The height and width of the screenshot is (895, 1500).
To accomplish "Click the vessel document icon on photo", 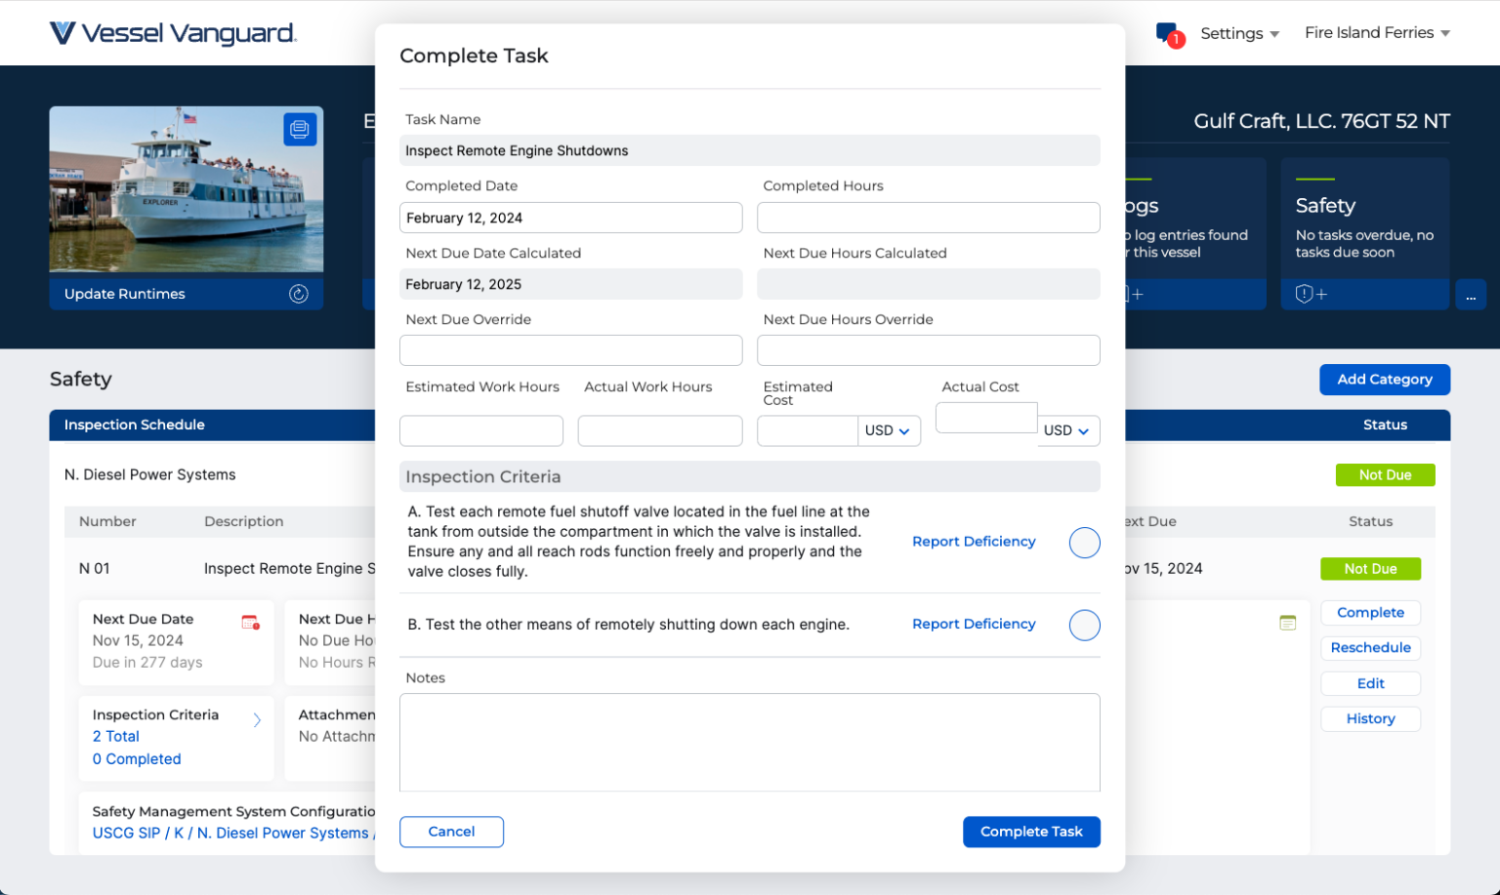I will [x=300, y=129].
